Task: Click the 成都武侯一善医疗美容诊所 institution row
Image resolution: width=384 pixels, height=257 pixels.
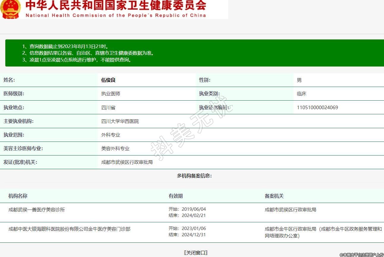Action: coord(37,210)
